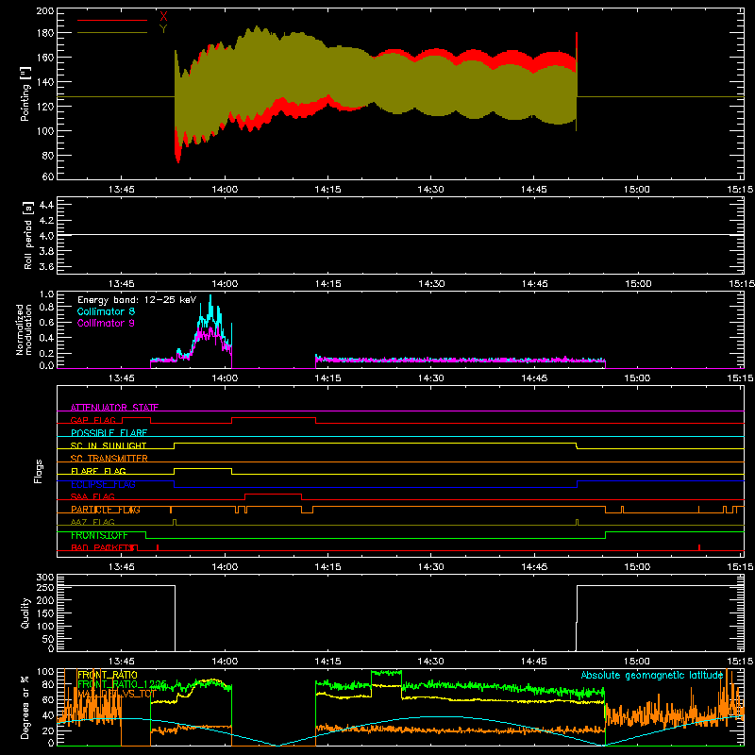Click the SC_IN_SUNLIGHT flag label
Image resolution: width=755 pixels, height=755 pixels.
109,445
